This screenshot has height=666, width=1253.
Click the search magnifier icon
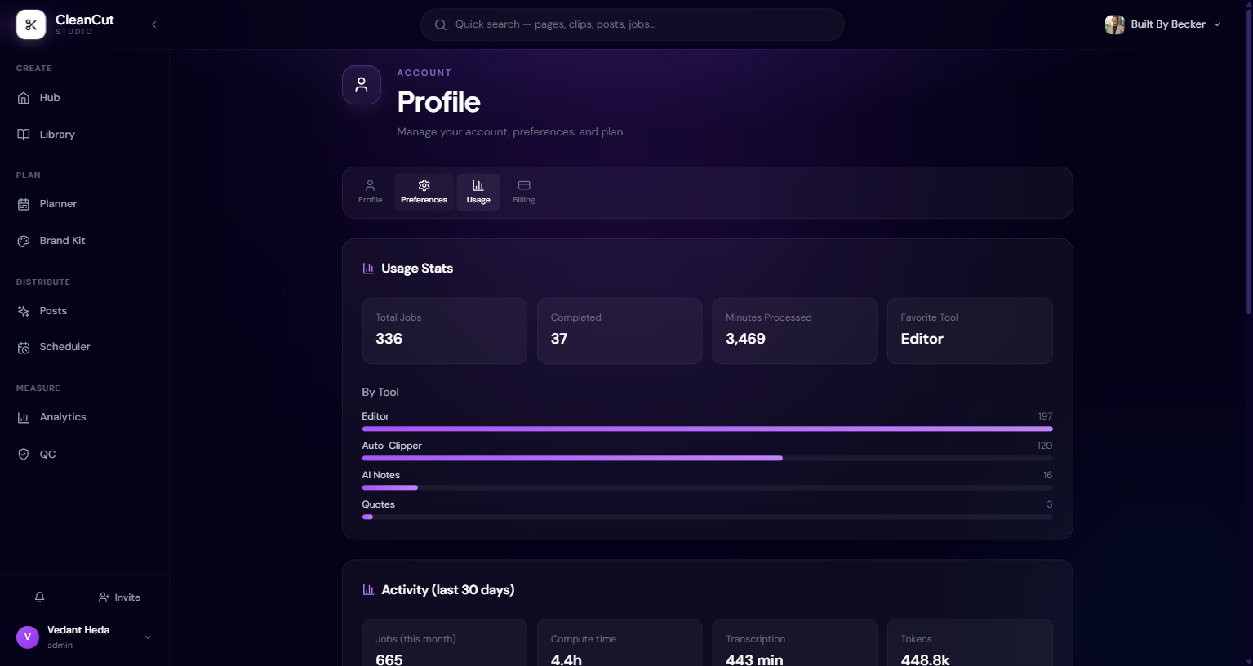coord(441,24)
